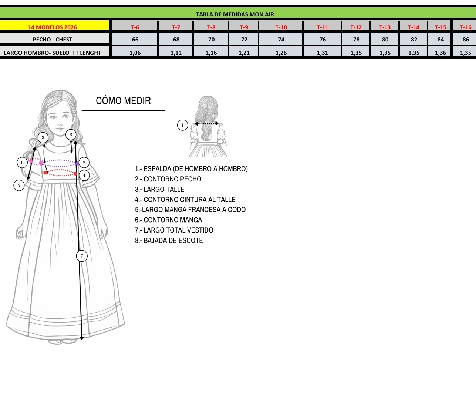This screenshot has height=394, width=476.
Task: Select the green TABLA DE MEDIDAS title bar
Action: pyautogui.click(x=234, y=14)
